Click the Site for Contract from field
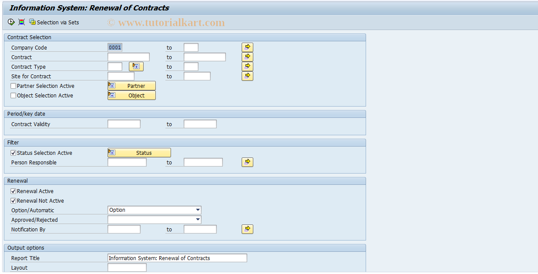Image resolution: width=538 pixels, height=274 pixels. pos(121,76)
